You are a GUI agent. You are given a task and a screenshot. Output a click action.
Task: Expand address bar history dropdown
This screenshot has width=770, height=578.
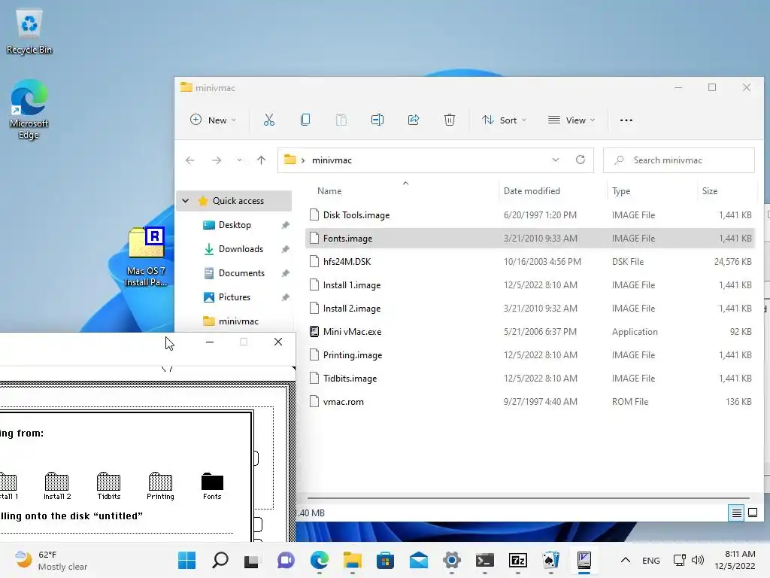tap(556, 160)
